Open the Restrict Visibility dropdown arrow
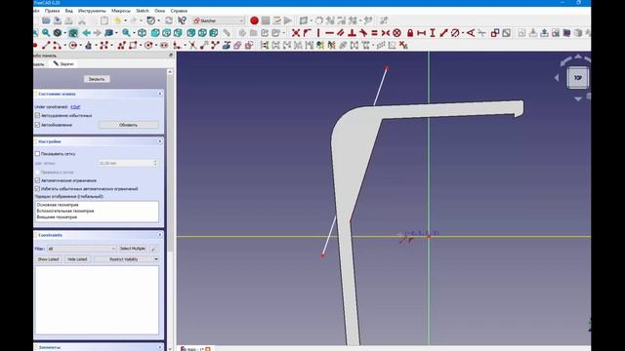Viewport: 625px width, 351px height. pyautogui.click(x=156, y=259)
